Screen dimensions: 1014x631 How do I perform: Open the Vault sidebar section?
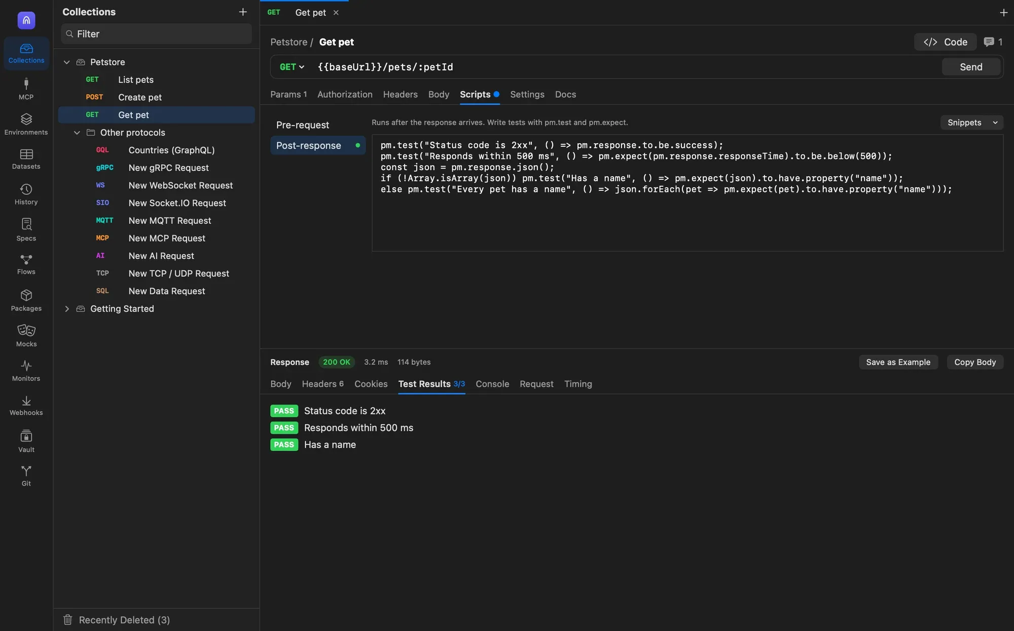[x=26, y=441]
